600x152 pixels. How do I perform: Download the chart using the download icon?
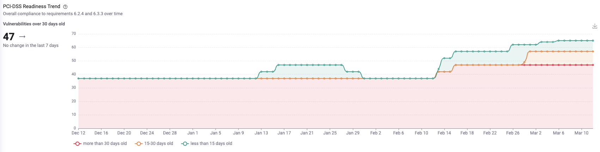pyautogui.click(x=594, y=26)
